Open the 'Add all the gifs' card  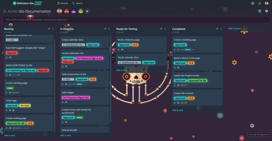85,130
